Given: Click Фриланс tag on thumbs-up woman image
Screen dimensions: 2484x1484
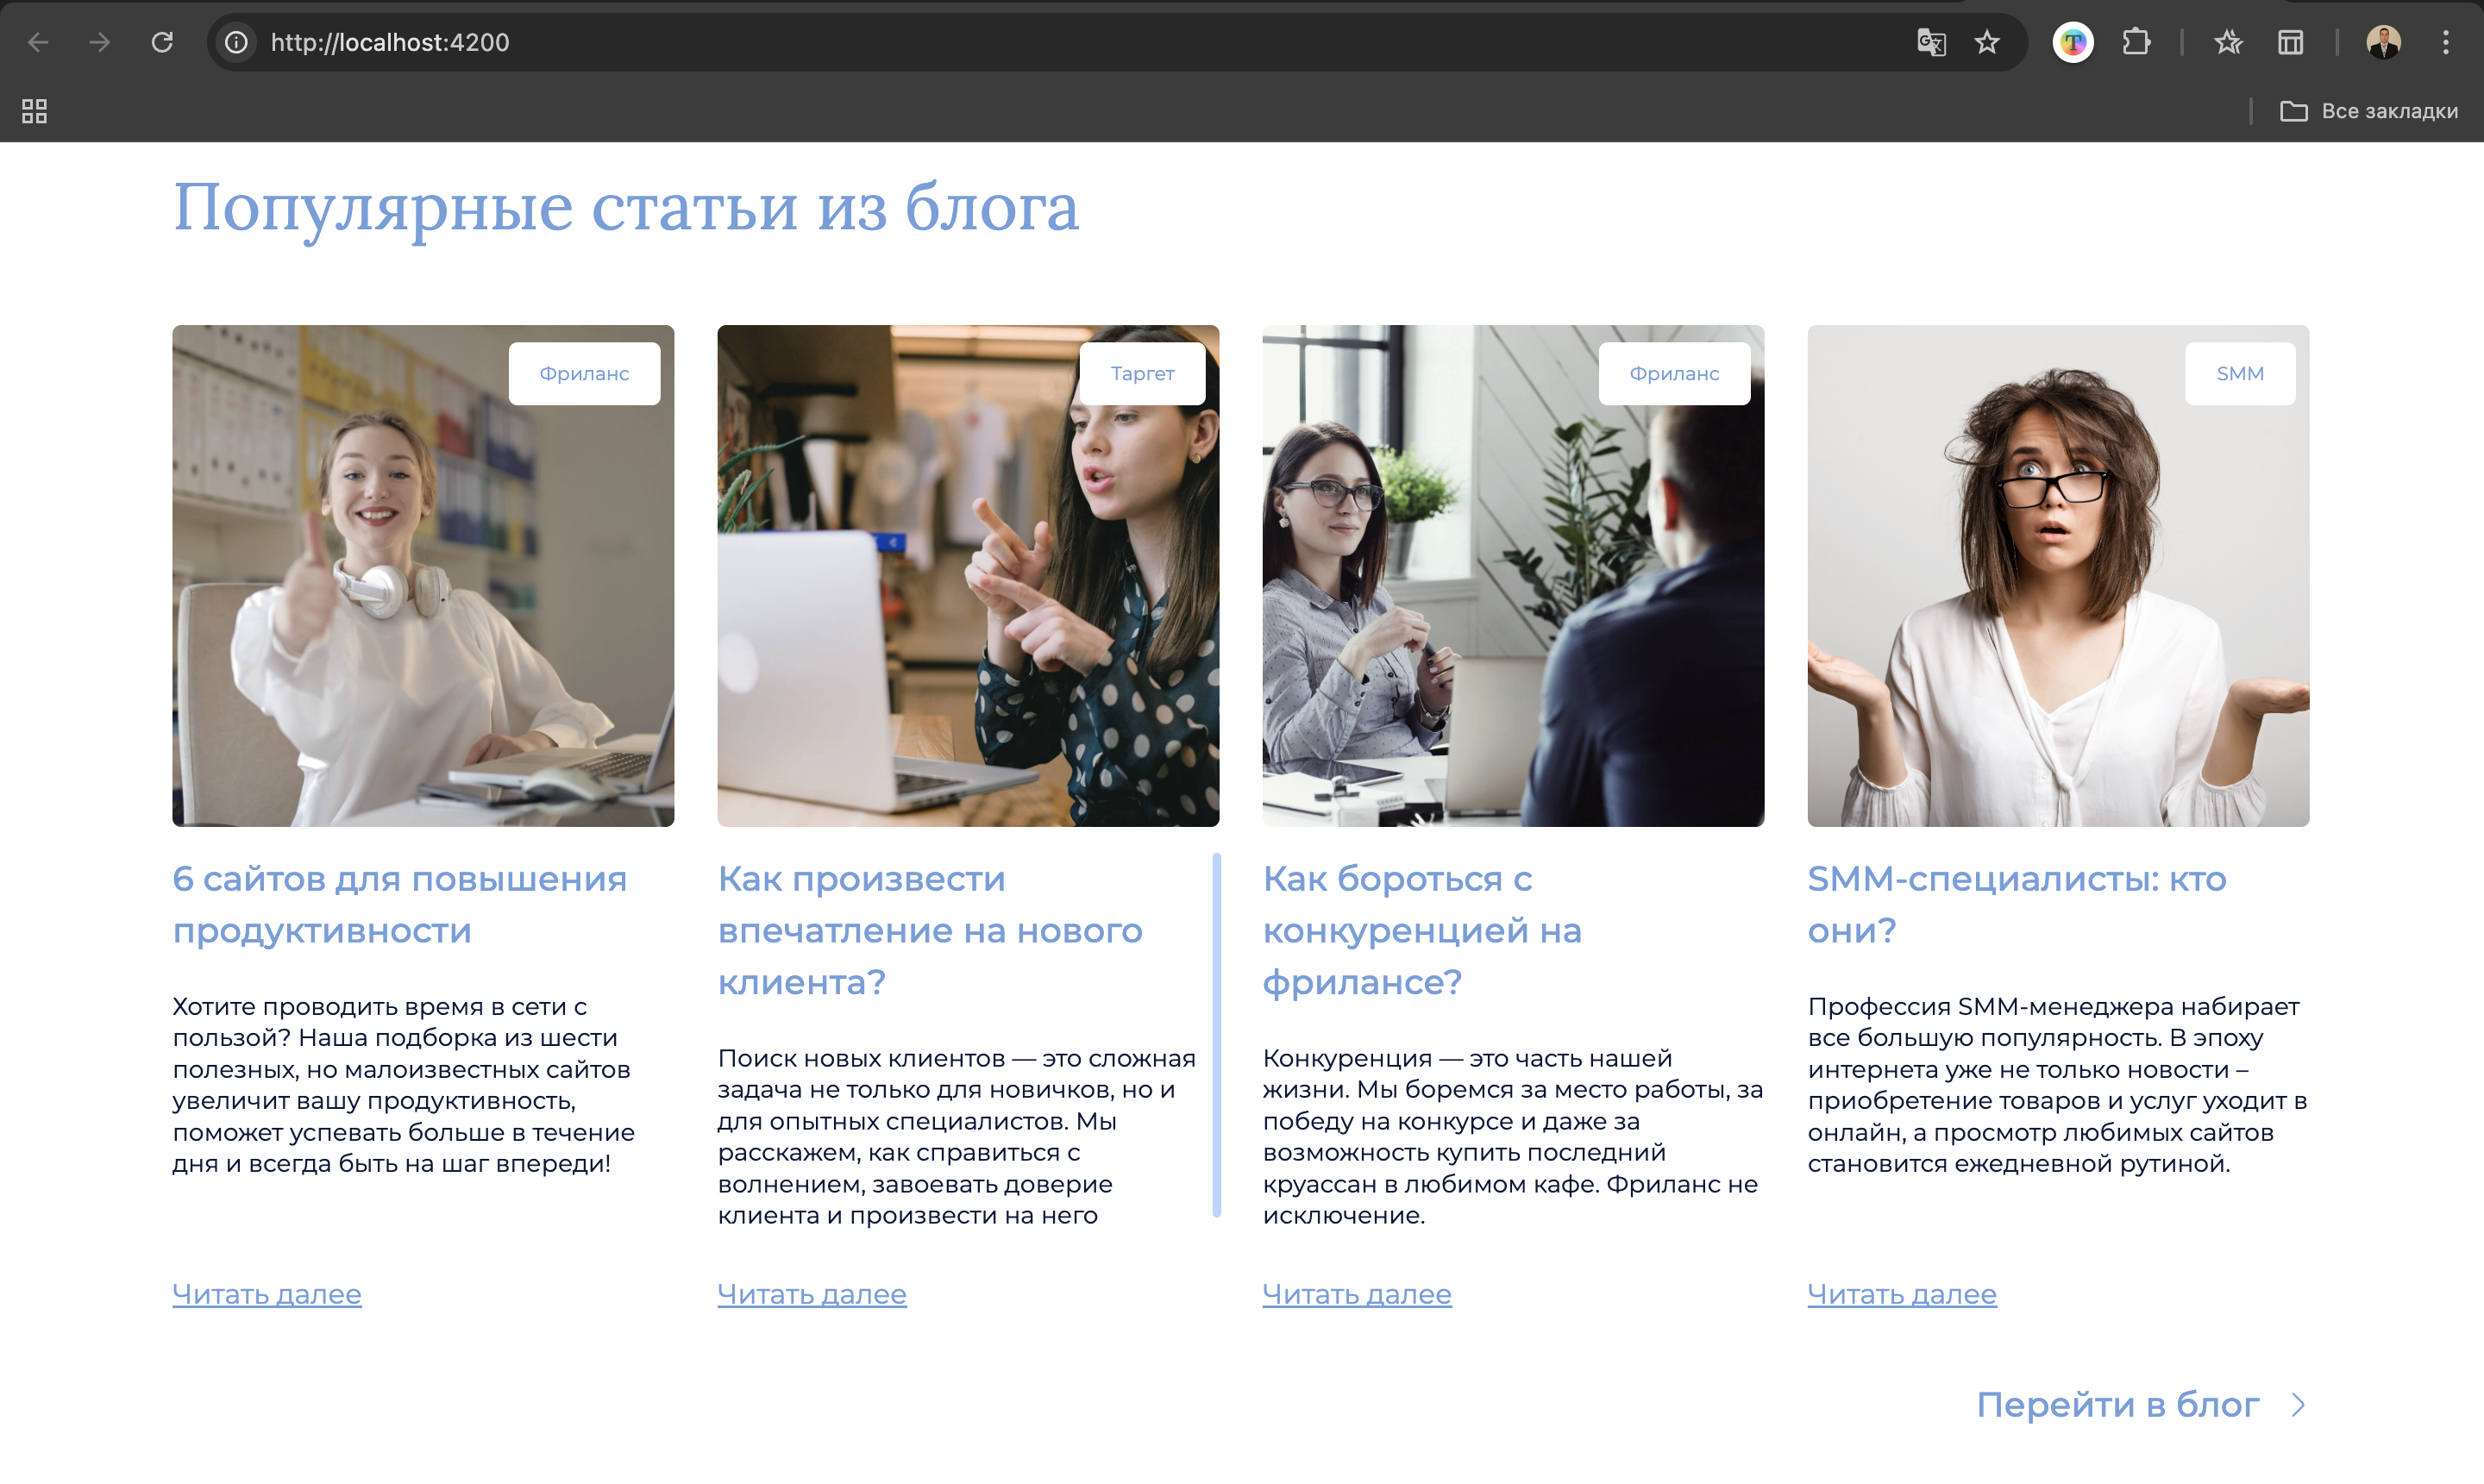Looking at the screenshot, I should pos(584,373).
